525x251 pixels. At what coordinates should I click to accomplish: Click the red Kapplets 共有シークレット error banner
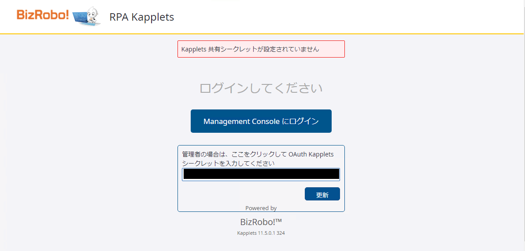point(261,49)
